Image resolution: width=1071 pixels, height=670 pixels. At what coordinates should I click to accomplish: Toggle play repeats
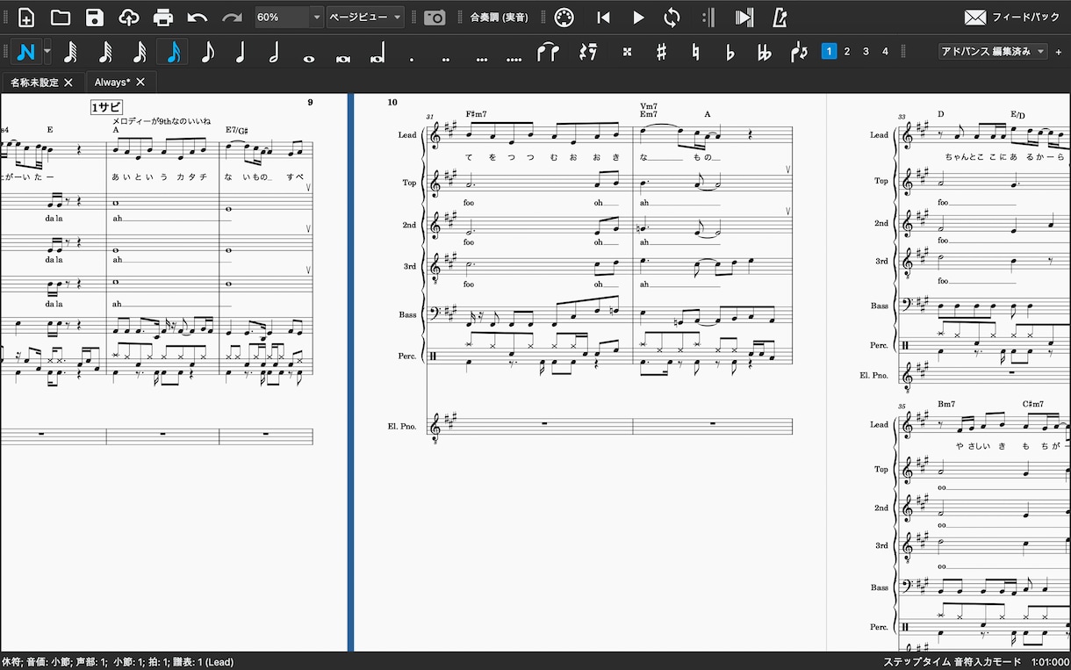point(709,17)
